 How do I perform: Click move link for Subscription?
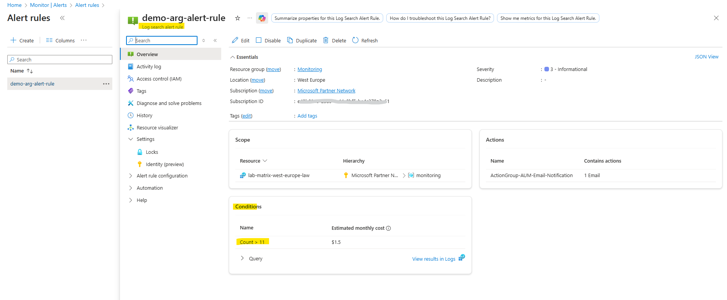tap(266, 91)
